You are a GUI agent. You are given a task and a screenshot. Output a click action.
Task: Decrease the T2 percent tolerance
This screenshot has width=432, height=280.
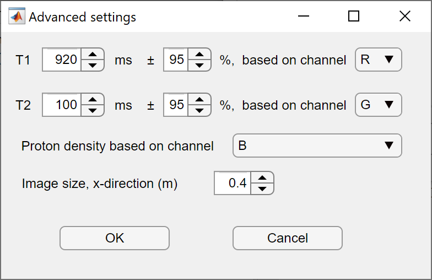tap(199, 110)
